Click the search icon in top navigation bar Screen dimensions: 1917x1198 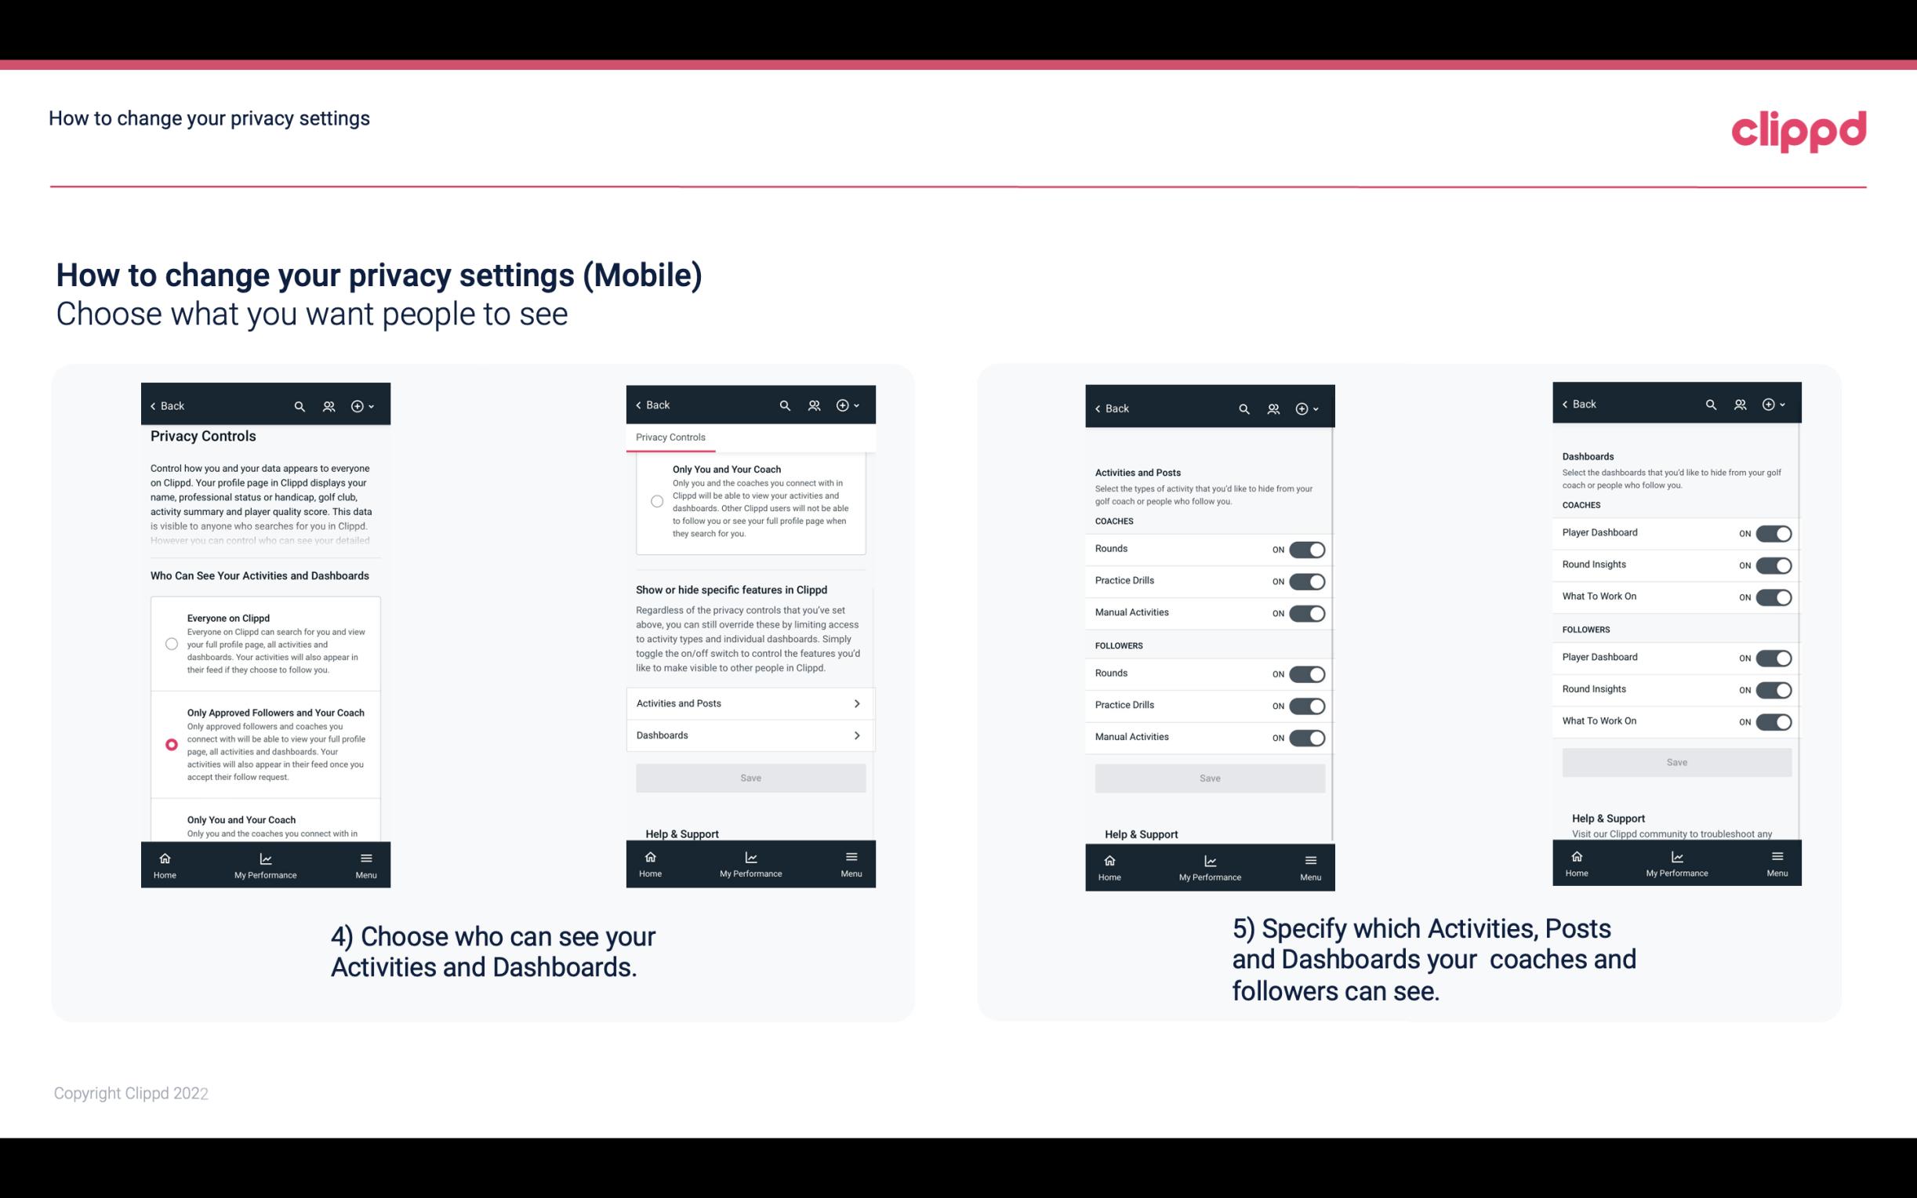pyautogui.click(x=300, y=405)
